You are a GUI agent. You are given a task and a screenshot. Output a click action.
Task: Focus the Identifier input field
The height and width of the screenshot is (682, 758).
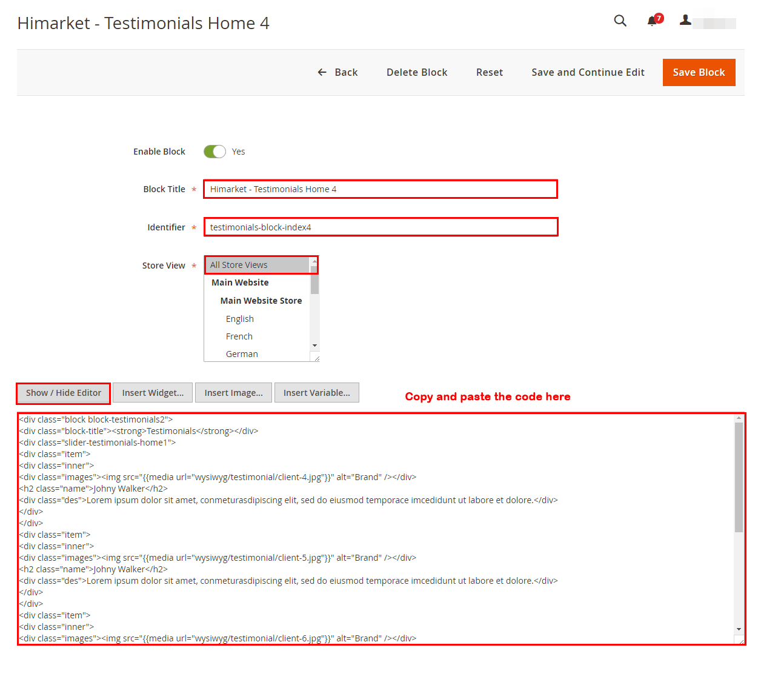[x=381, y=227]
